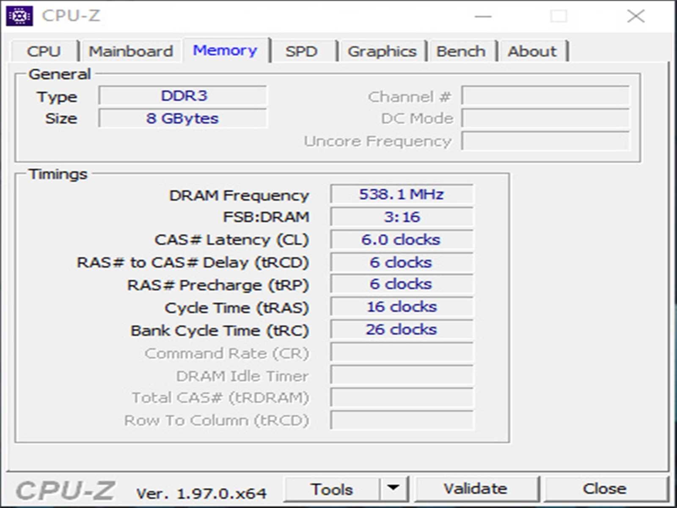Click the empty Uncore Frequency field

click(545, 141)
